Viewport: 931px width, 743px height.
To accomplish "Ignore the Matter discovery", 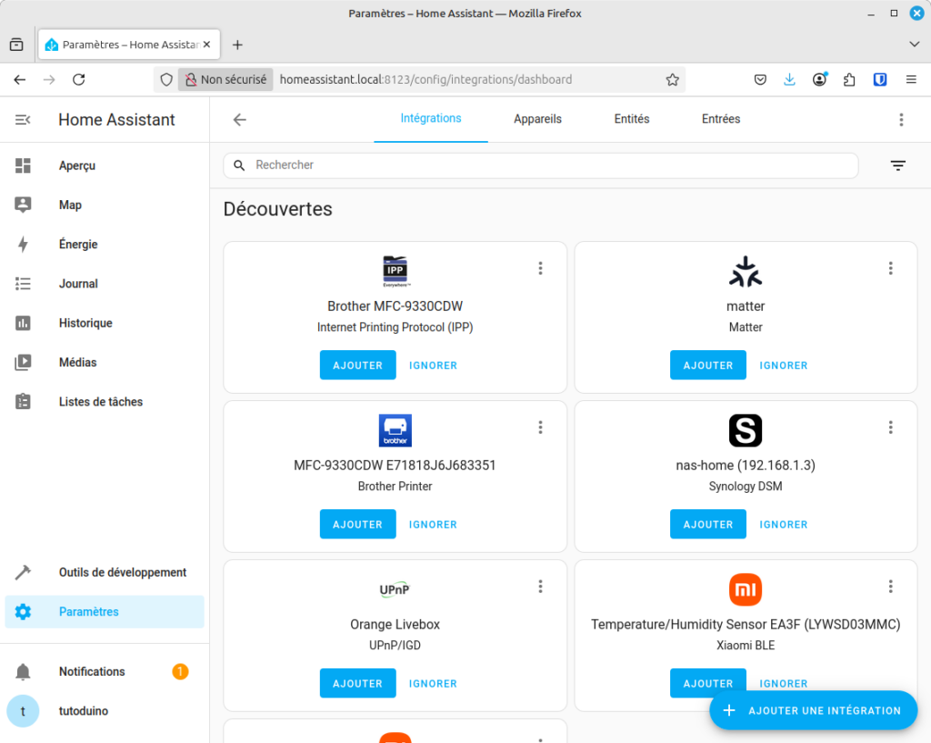I will [783, 366].
